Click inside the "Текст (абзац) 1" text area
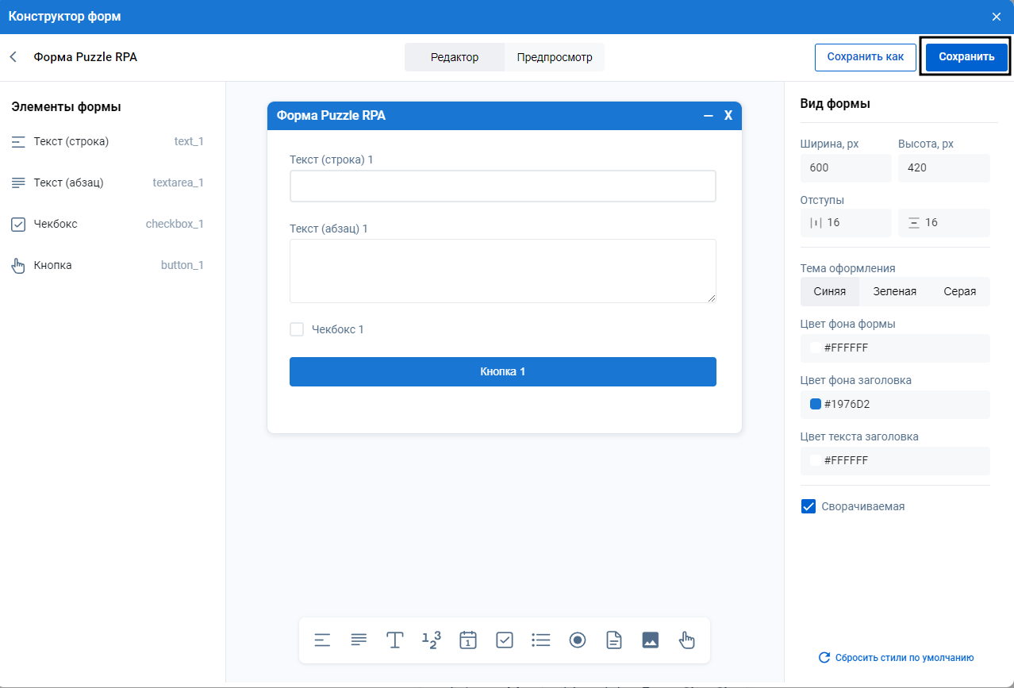The image size is (1014, 688). 503,271
